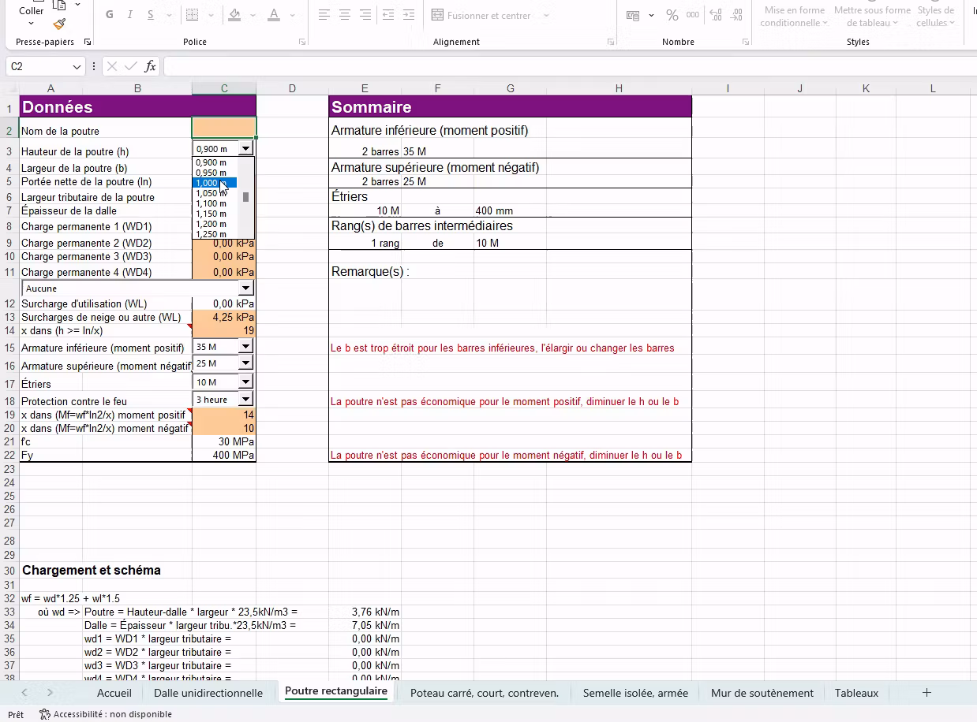
Task: Open Nombre dialog launcher
Action: click(746, 42)
